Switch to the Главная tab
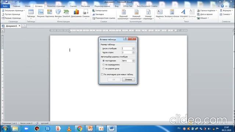Image resolution: width=235 pixels, height=132 pixels. (17, 6)
